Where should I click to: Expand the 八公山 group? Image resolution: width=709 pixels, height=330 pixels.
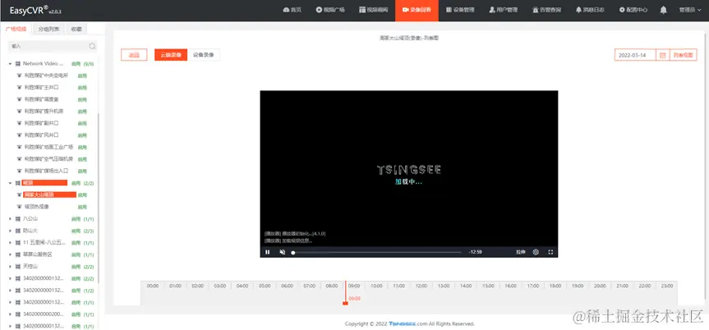click(10, 219)
